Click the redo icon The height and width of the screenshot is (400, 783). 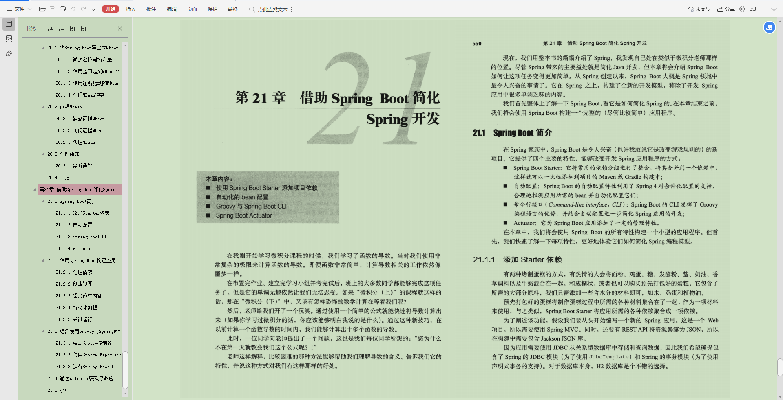click(x=84, y=9)
